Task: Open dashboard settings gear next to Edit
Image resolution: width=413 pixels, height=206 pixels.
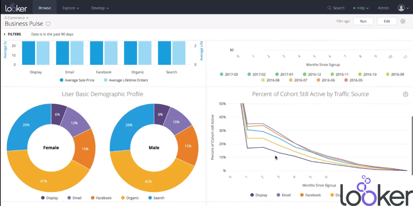Action: click(403, 21)
